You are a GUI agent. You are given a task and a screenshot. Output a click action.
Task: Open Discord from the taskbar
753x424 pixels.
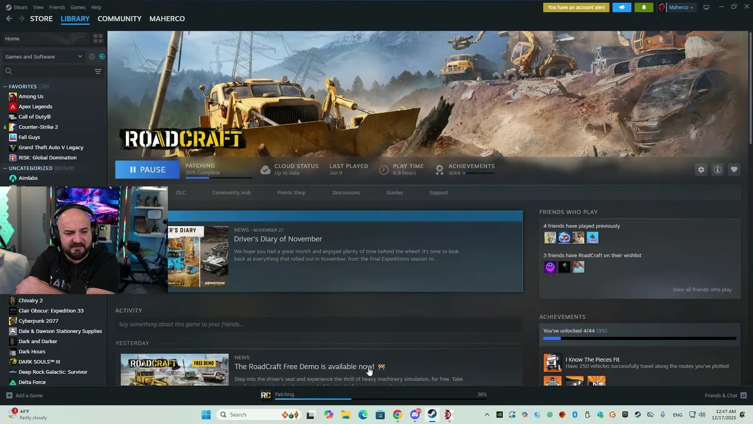click(x=415, y=415)
